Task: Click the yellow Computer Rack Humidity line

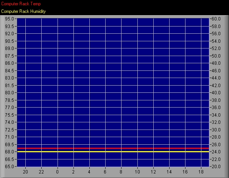Action: click(113, 152)
